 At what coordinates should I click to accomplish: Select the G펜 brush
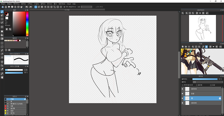15,106
